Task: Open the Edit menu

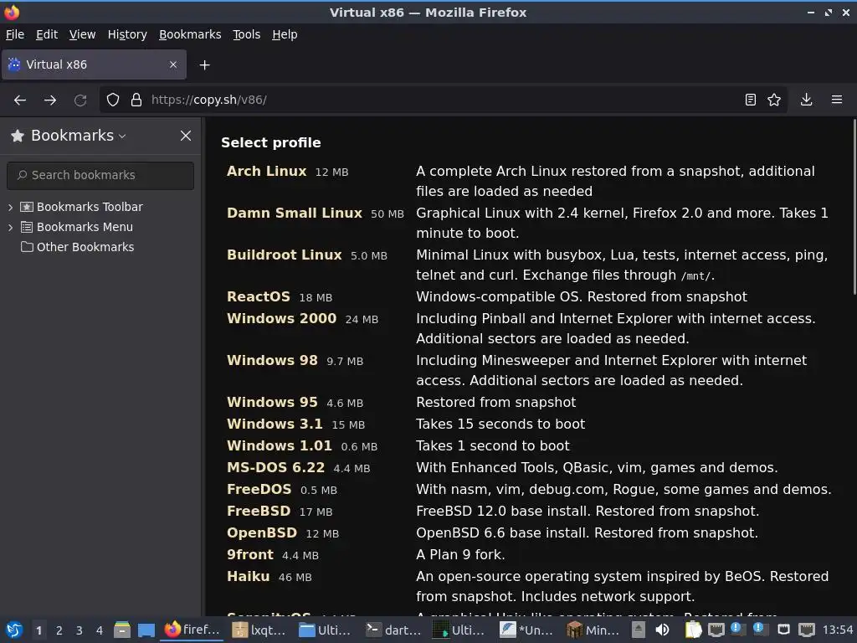Action: [47, 34]
